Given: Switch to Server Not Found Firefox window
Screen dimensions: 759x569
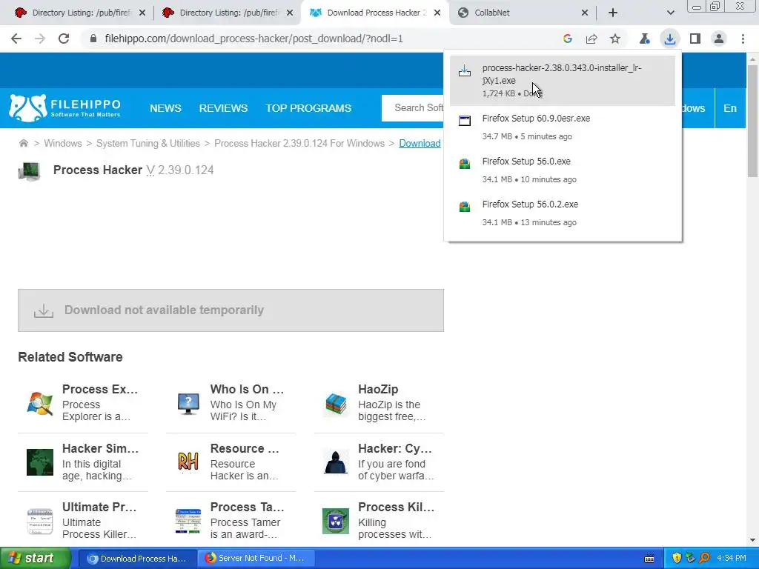Looking at the screenshot, I should [x=256, y=559].
